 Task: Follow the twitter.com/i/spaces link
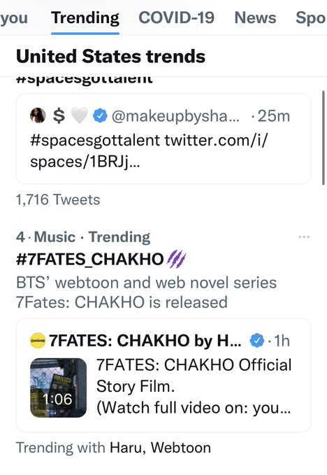[149, 151]
